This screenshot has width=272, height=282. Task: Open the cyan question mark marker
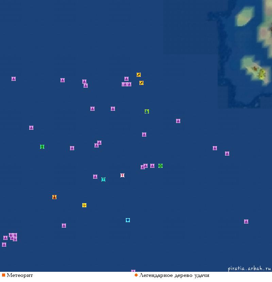103,179
